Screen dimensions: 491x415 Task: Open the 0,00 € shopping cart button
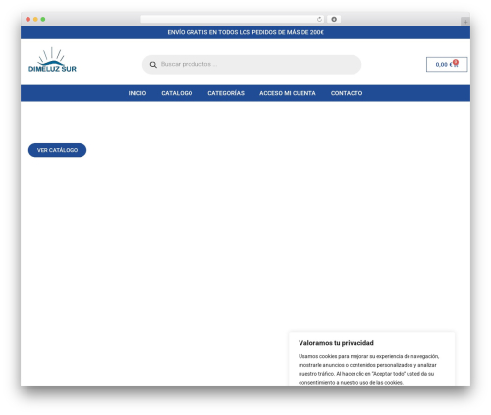[x=447, y=64]
